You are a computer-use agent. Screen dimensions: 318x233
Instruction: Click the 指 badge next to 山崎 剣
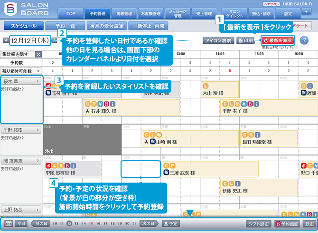[153, 142]
